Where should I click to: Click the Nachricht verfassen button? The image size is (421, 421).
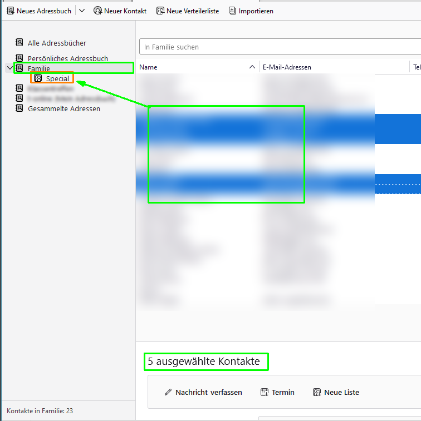tap(203, 392)
